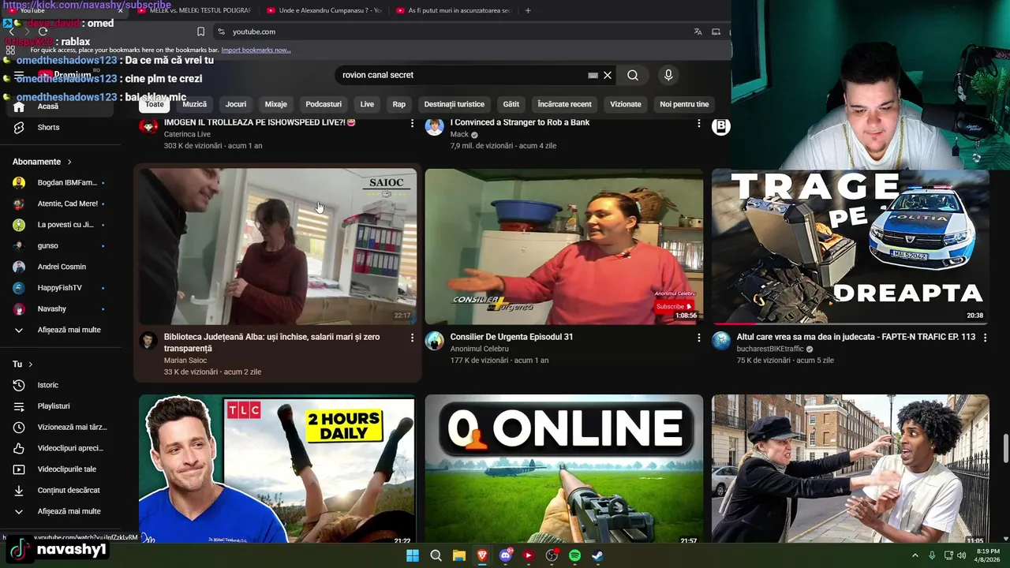The width and height of the screenshot is (1010, 568).
Task: Open File Explorer from the taskbar
Action: pos(459,555)
